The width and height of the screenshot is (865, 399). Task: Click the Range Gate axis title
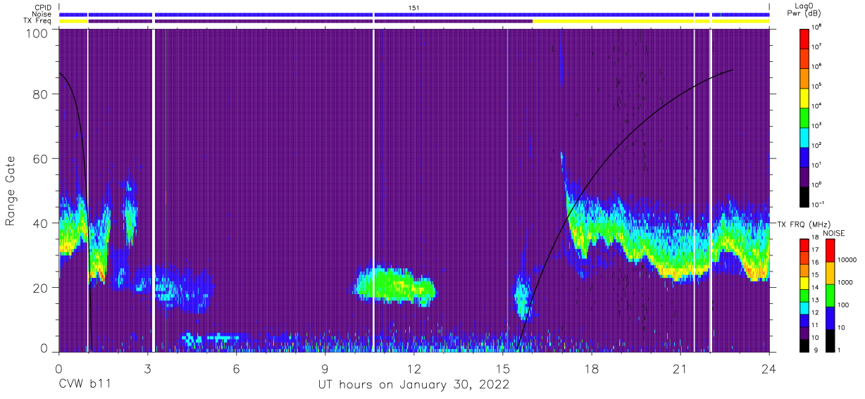pyautogui.click(x=11, y=191)
